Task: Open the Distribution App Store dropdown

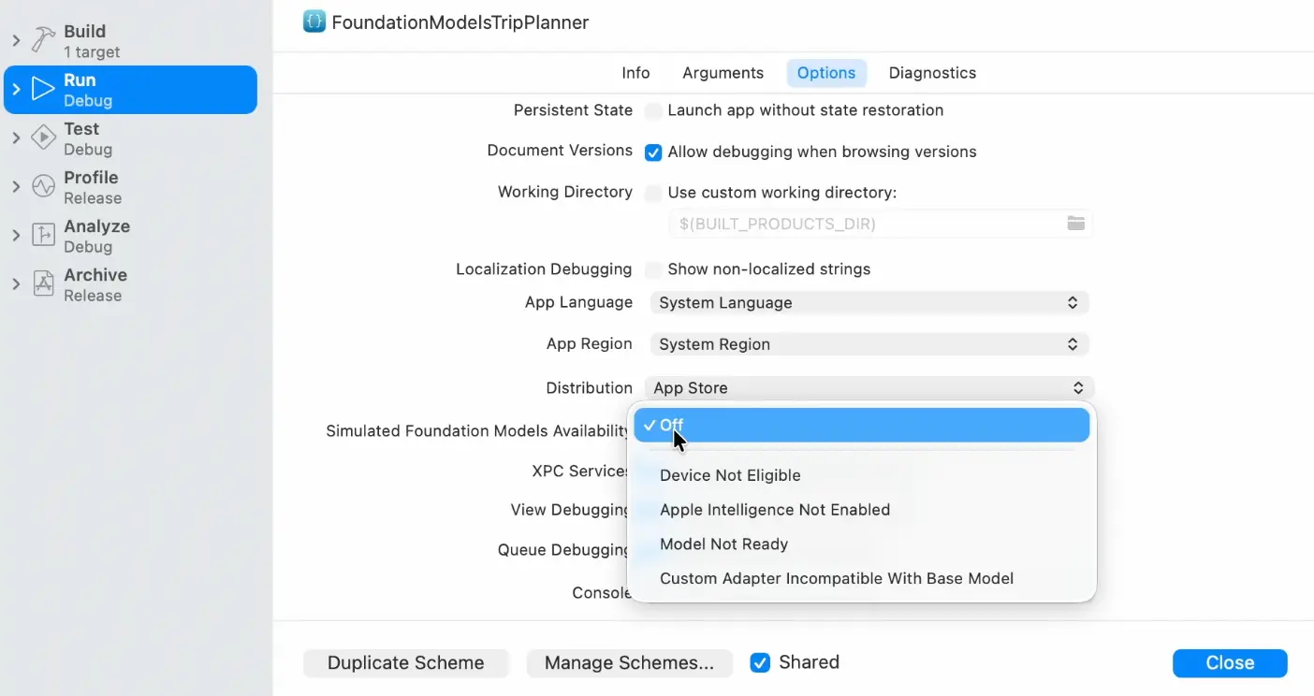Action: pyautogui.click(x=869, y=387)
